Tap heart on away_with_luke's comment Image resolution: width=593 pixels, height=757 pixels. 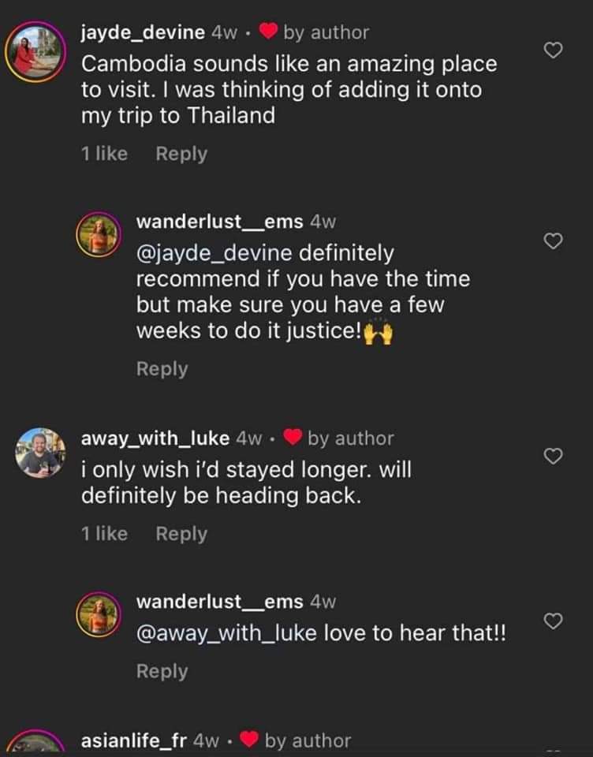(554, 456)
